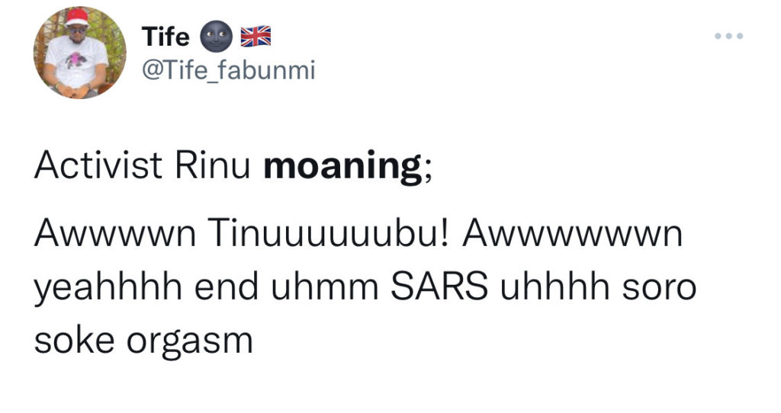
Task: Click the word "Tinuuuuuubu!"
Action: pyautogui.click(x=323, y=238)
